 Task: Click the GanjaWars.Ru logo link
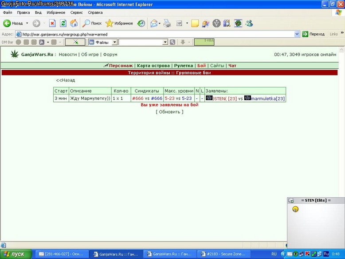(37, 55)
